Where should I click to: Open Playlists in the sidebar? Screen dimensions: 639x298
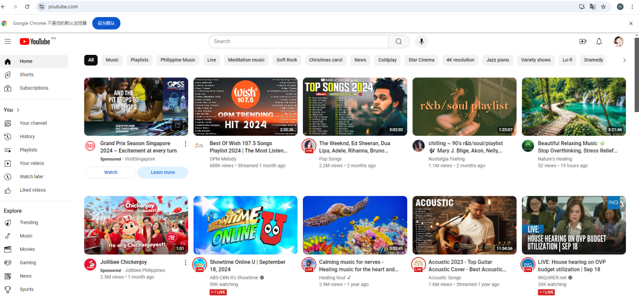34,150
